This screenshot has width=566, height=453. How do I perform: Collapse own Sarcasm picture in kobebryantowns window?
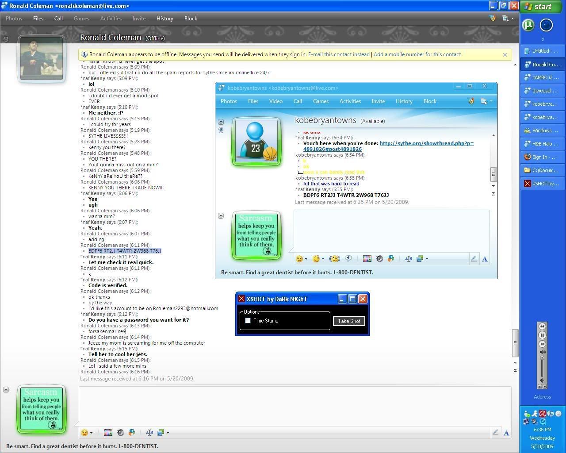point(221,216)
